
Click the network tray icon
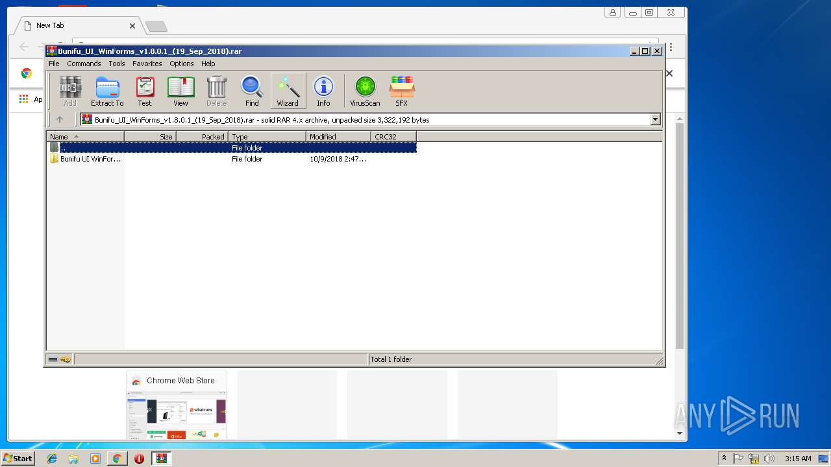tap(754, 459)
